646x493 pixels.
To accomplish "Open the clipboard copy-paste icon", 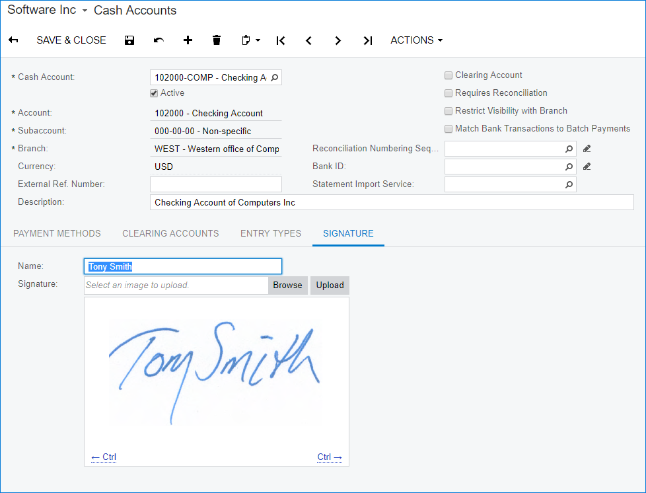I will point(246,40).
